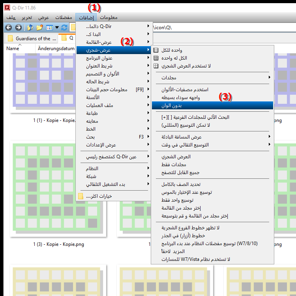Screen dimensions: 296x296
Task: Open green thumbnail 1 (3) - Kopie - Kopie.png
Action: (x=58, y=189)
